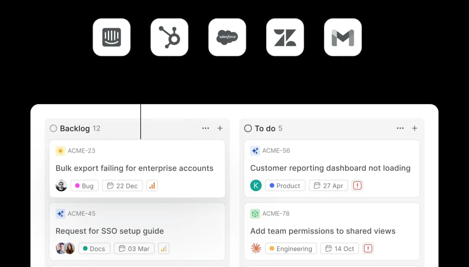Add a new issue to Backlog
This screenshot has height=267, width=469.
(220, 128)
